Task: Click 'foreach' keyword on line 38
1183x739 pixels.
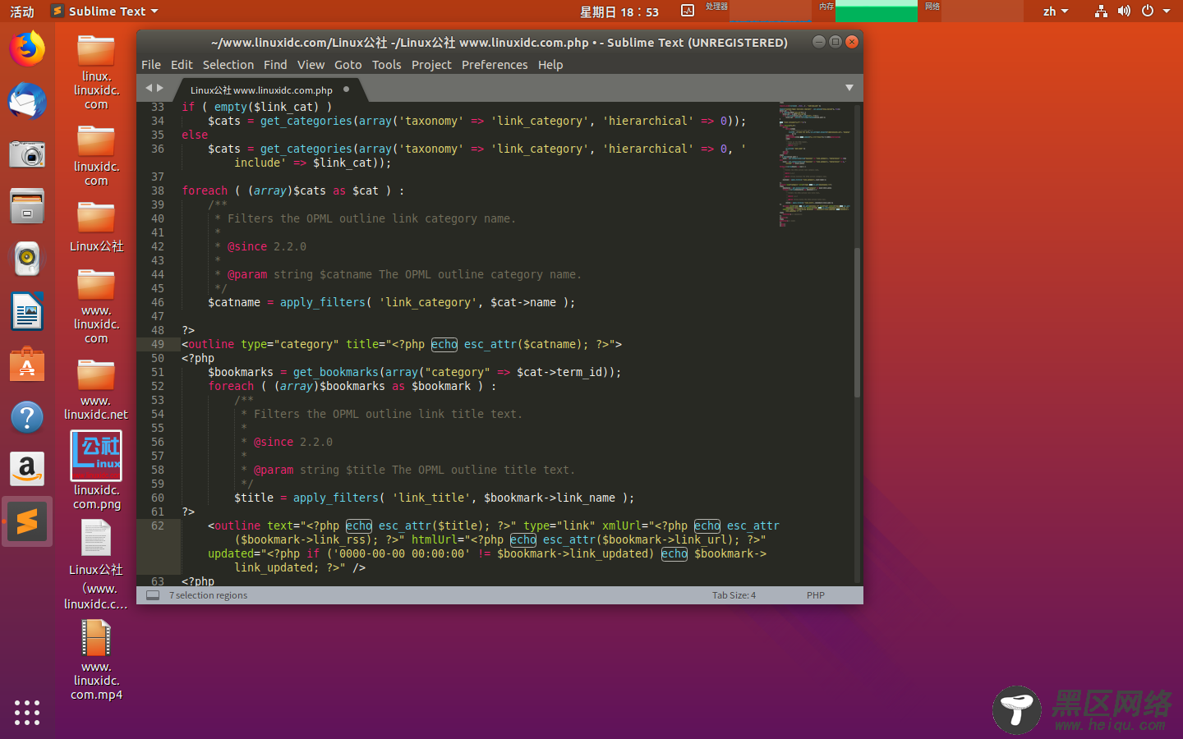Action: coord(205,190)
